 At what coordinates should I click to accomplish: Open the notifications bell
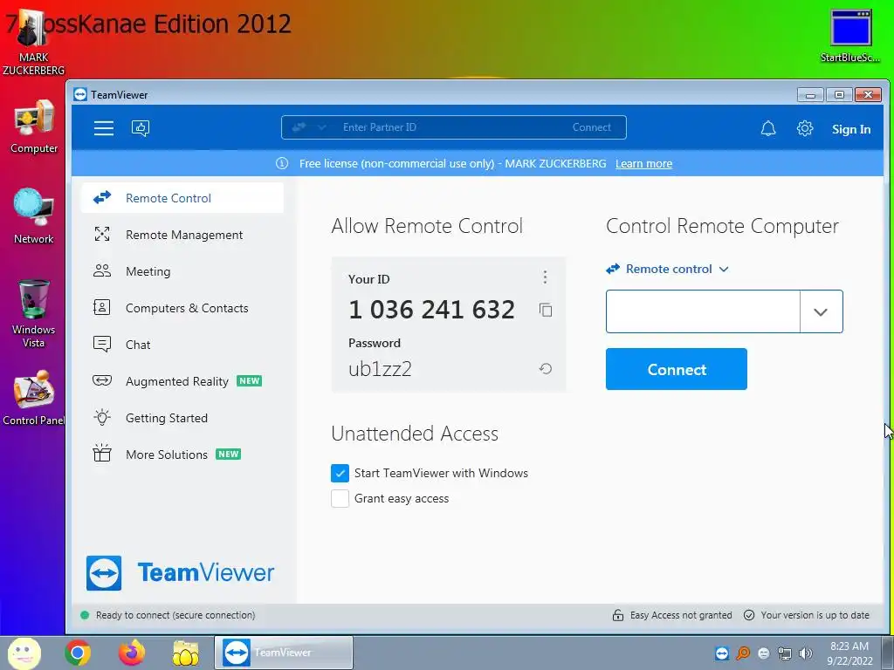(768, 128)
